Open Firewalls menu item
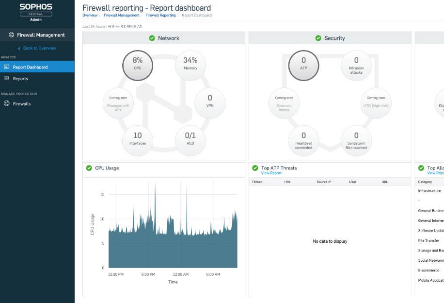 coord(37,103)
